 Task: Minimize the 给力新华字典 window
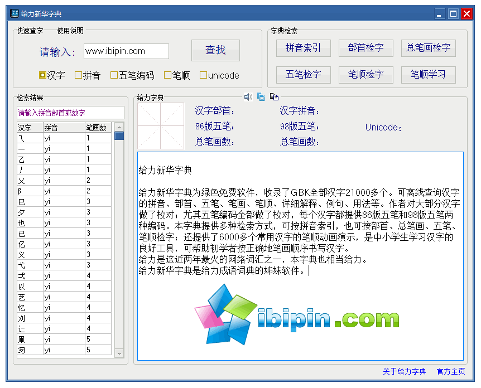pos(440,14)
